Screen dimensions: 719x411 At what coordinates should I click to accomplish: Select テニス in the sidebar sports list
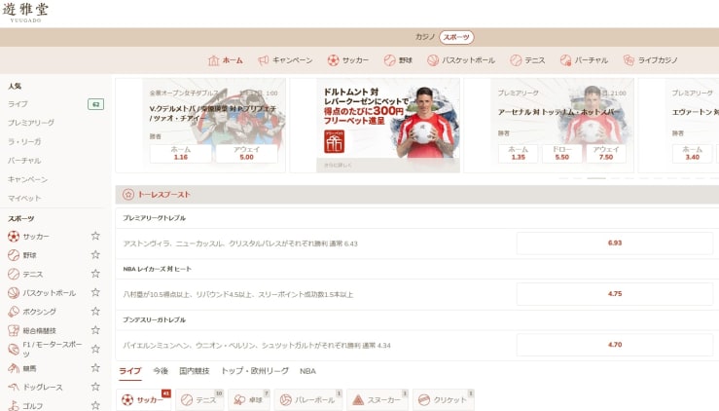click(33, 274)
